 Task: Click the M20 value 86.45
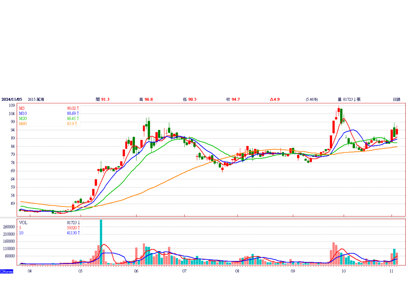point(71,118)
